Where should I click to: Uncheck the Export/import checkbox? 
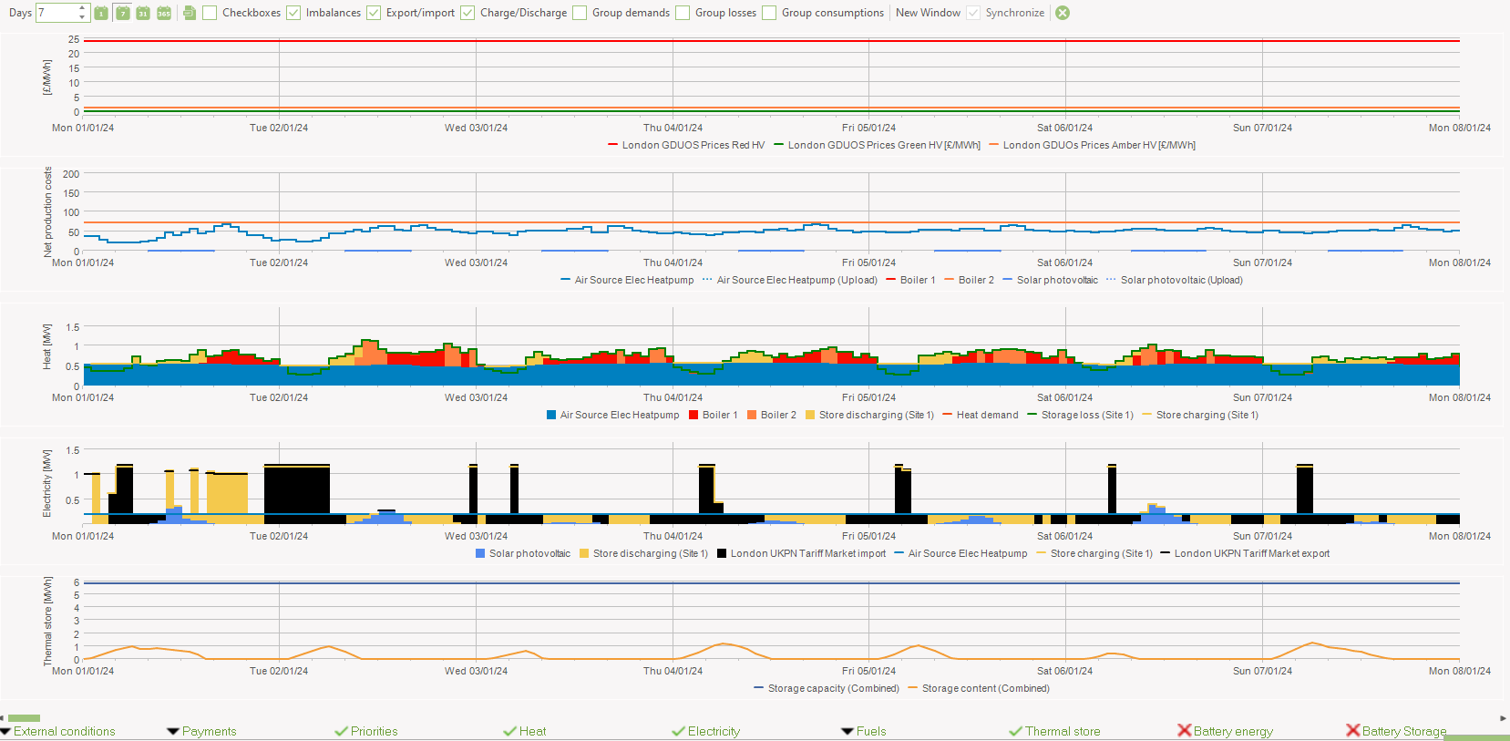[x=374, y=13]
